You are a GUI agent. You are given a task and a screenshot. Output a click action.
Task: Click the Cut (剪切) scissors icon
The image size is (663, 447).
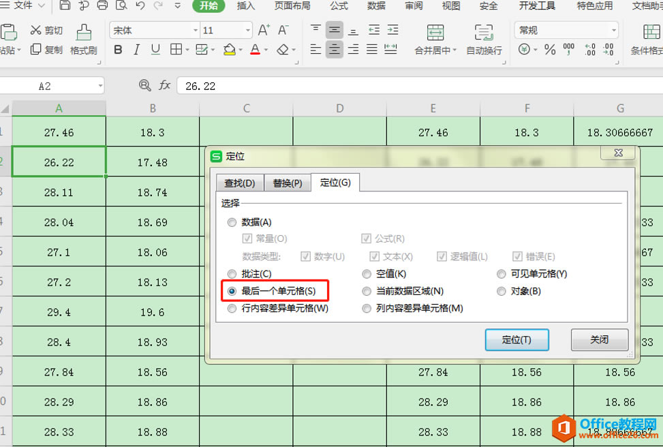pos(35,30)
